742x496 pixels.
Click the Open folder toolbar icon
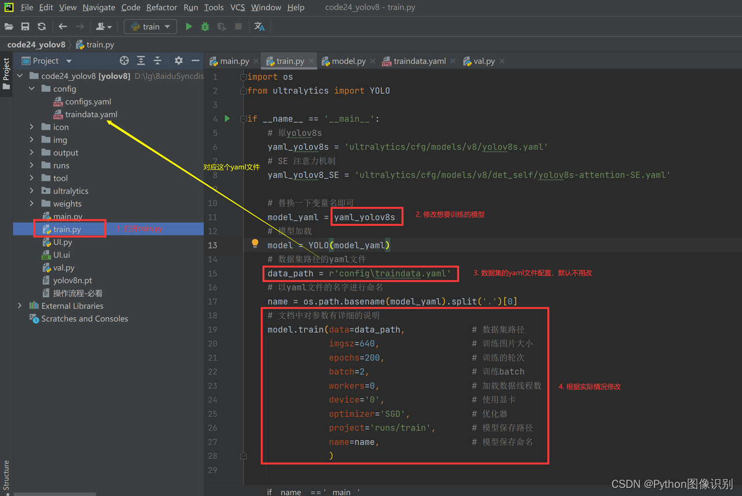[9, 27]
